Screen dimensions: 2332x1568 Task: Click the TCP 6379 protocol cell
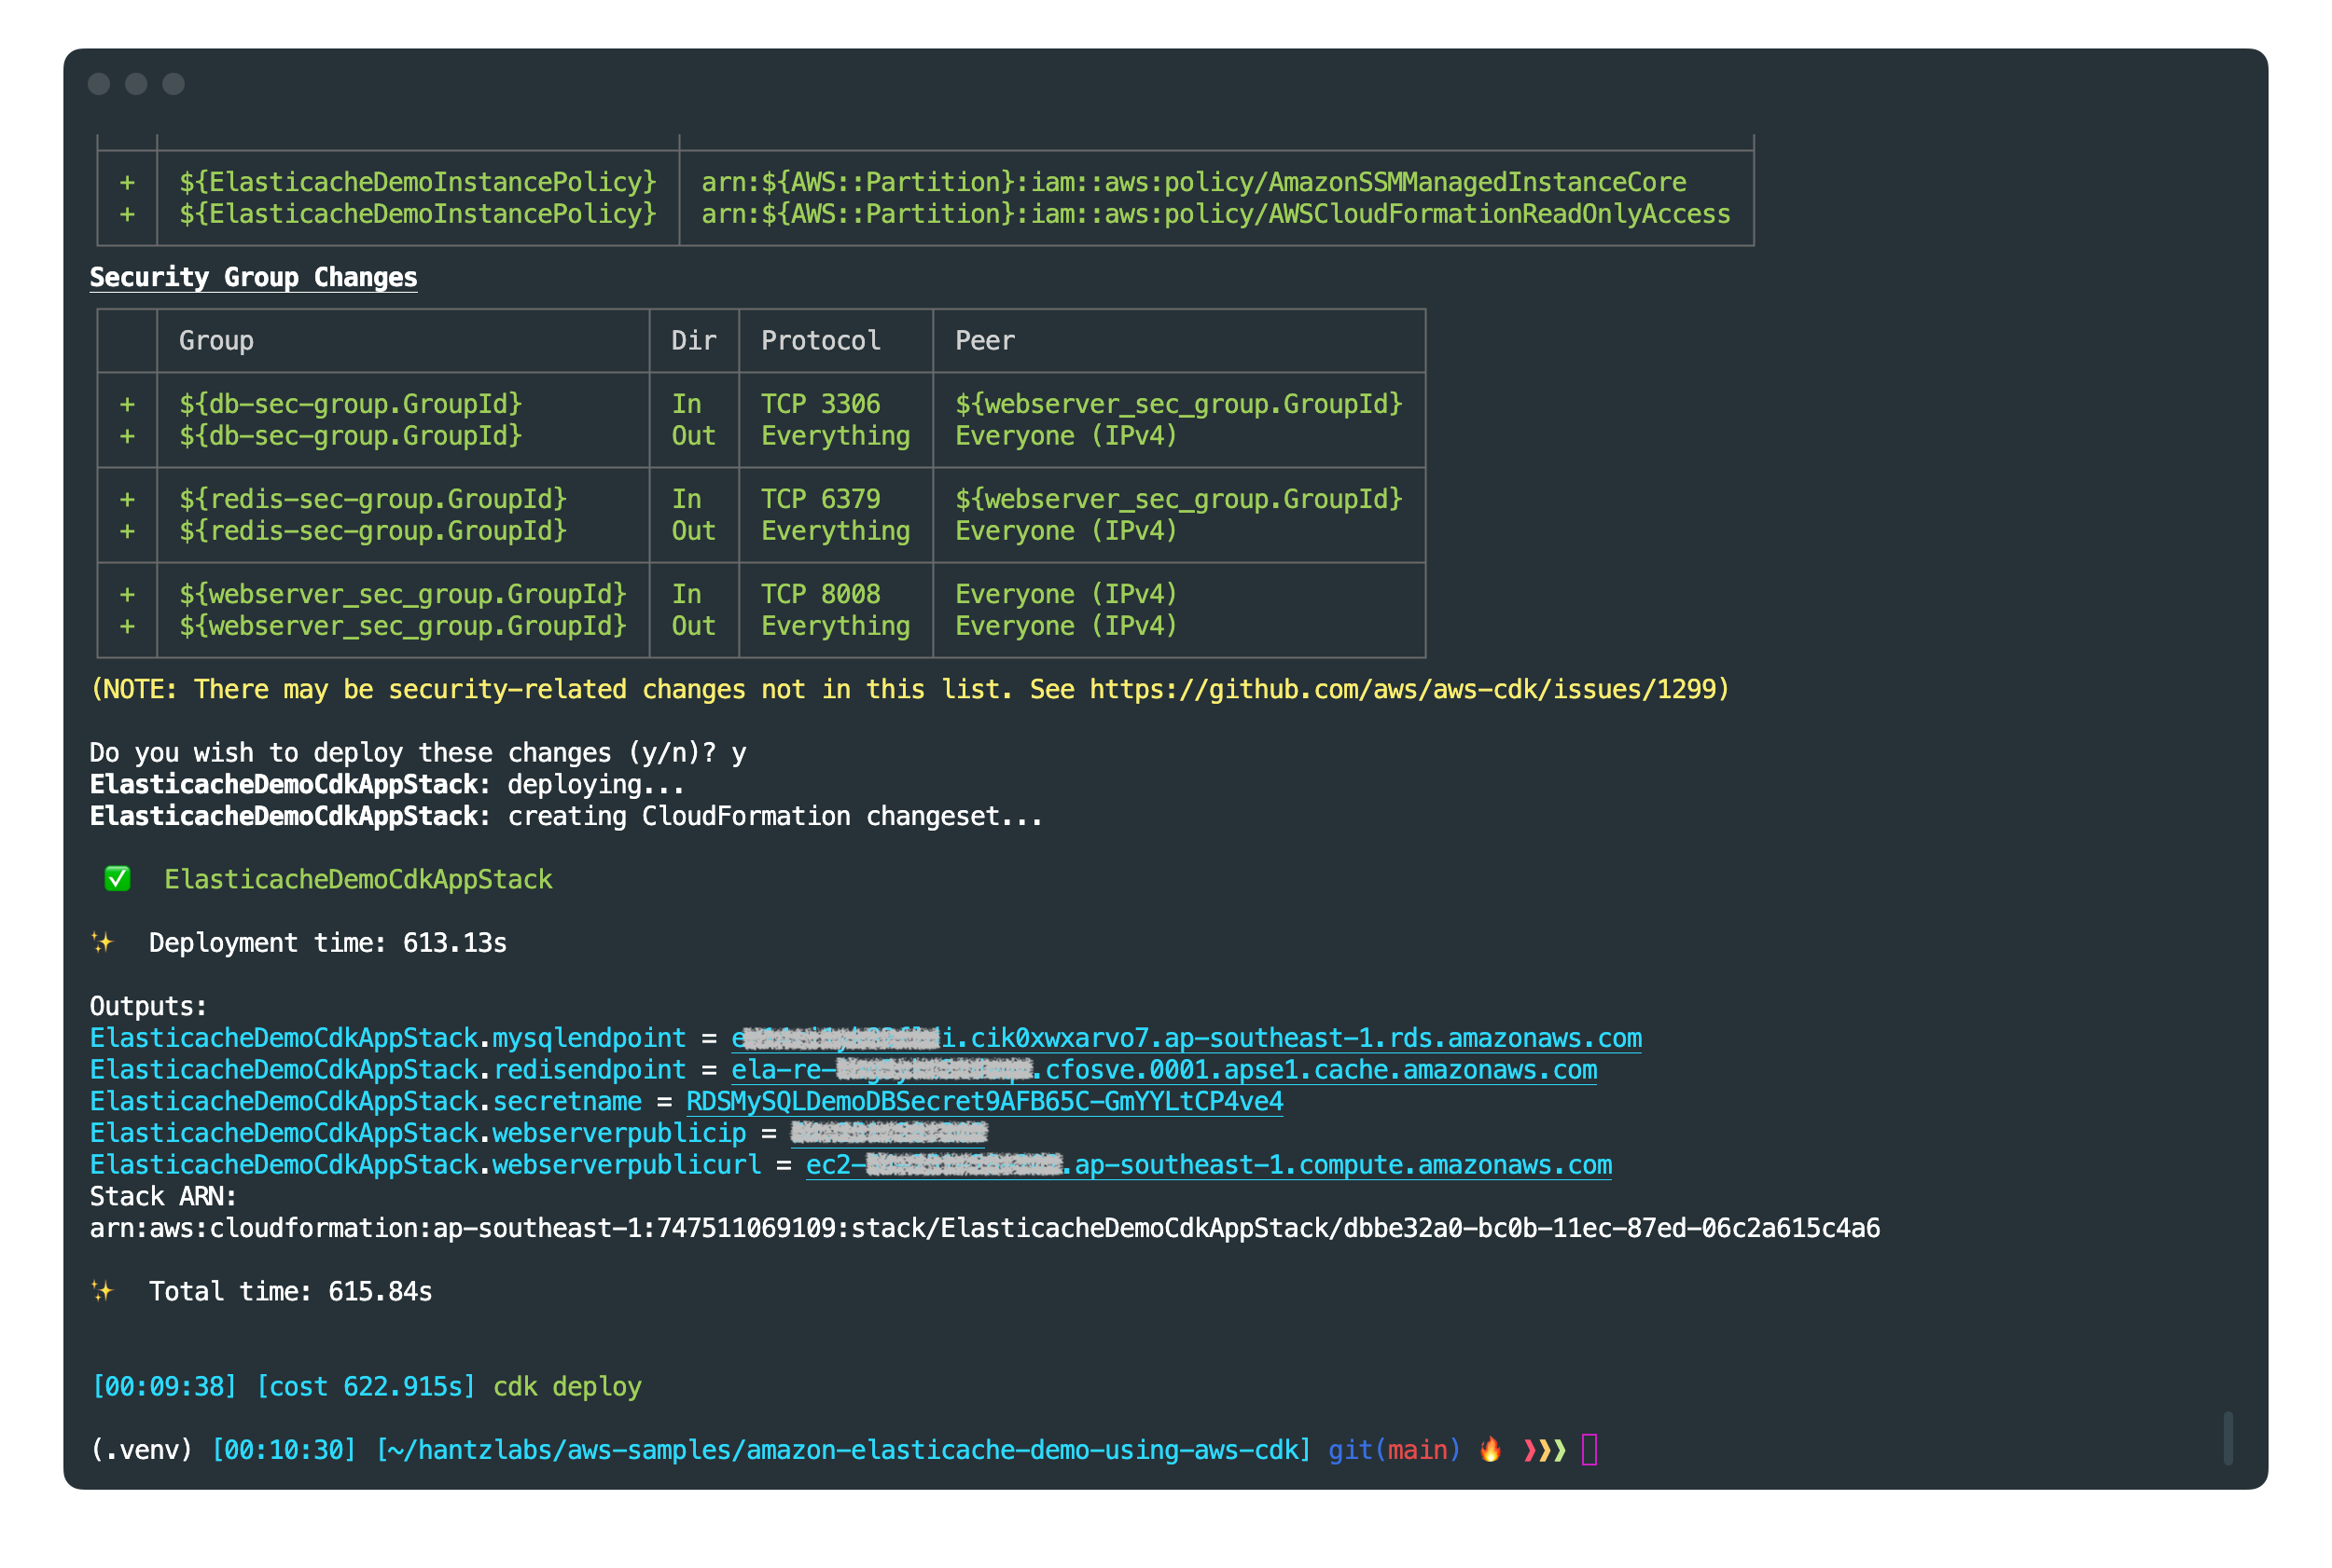(820, 499)
